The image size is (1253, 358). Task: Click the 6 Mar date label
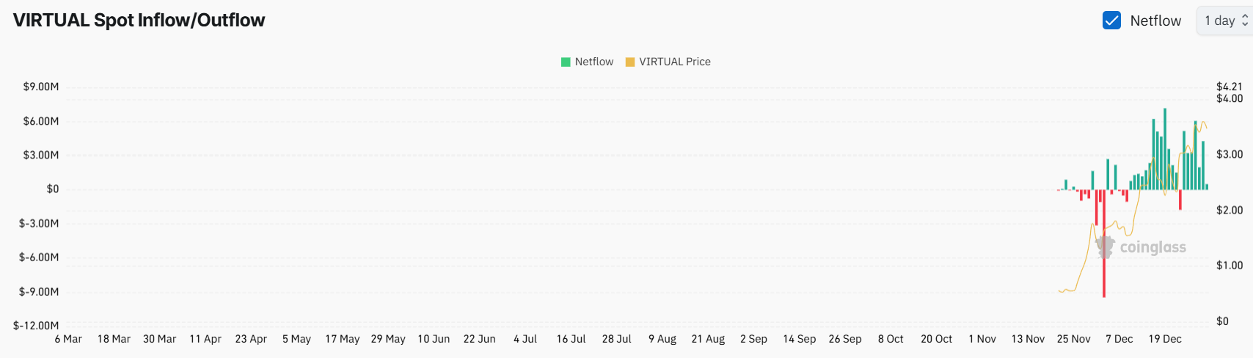coord(68,339)
